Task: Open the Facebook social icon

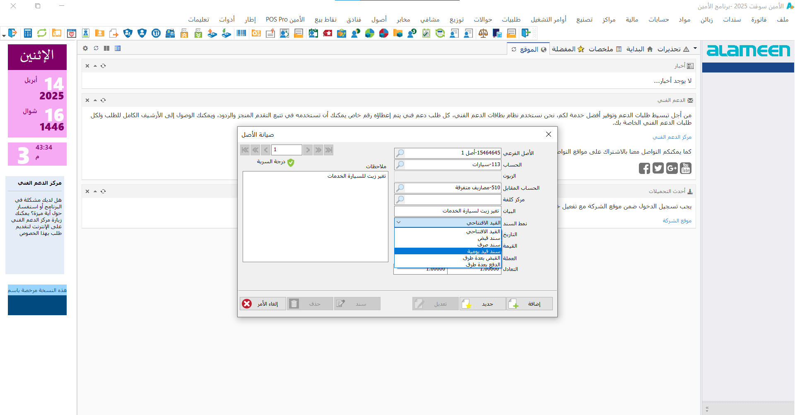Action: coord(644,168)
